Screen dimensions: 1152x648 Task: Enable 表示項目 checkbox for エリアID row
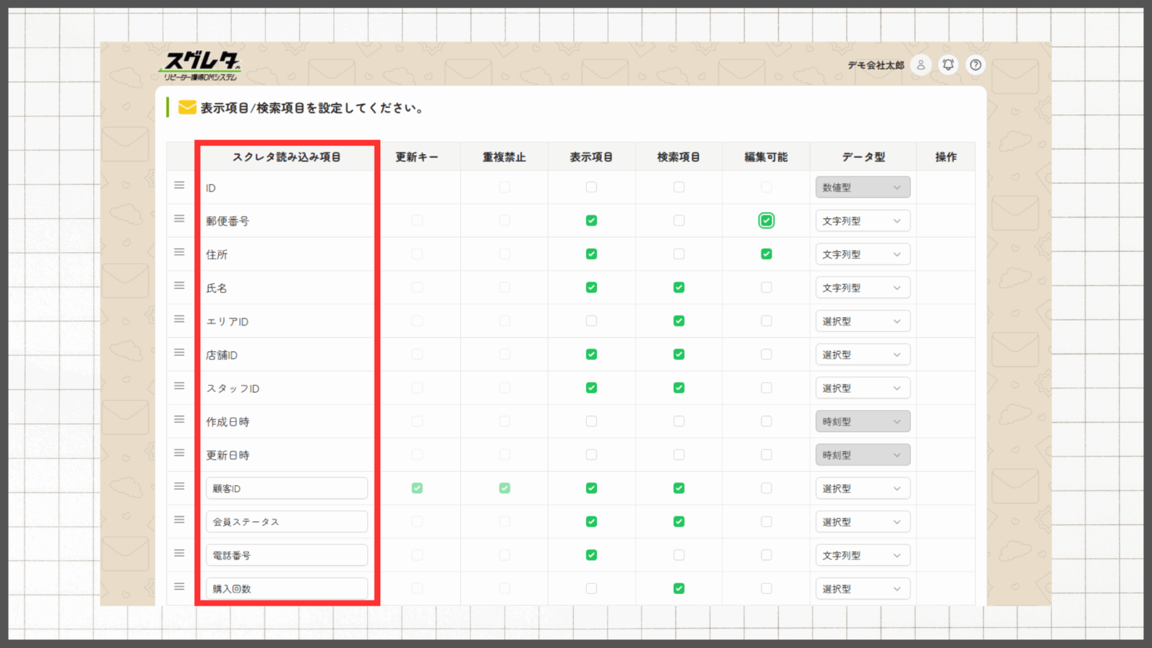pyautogui.click(x=591, y=321)
